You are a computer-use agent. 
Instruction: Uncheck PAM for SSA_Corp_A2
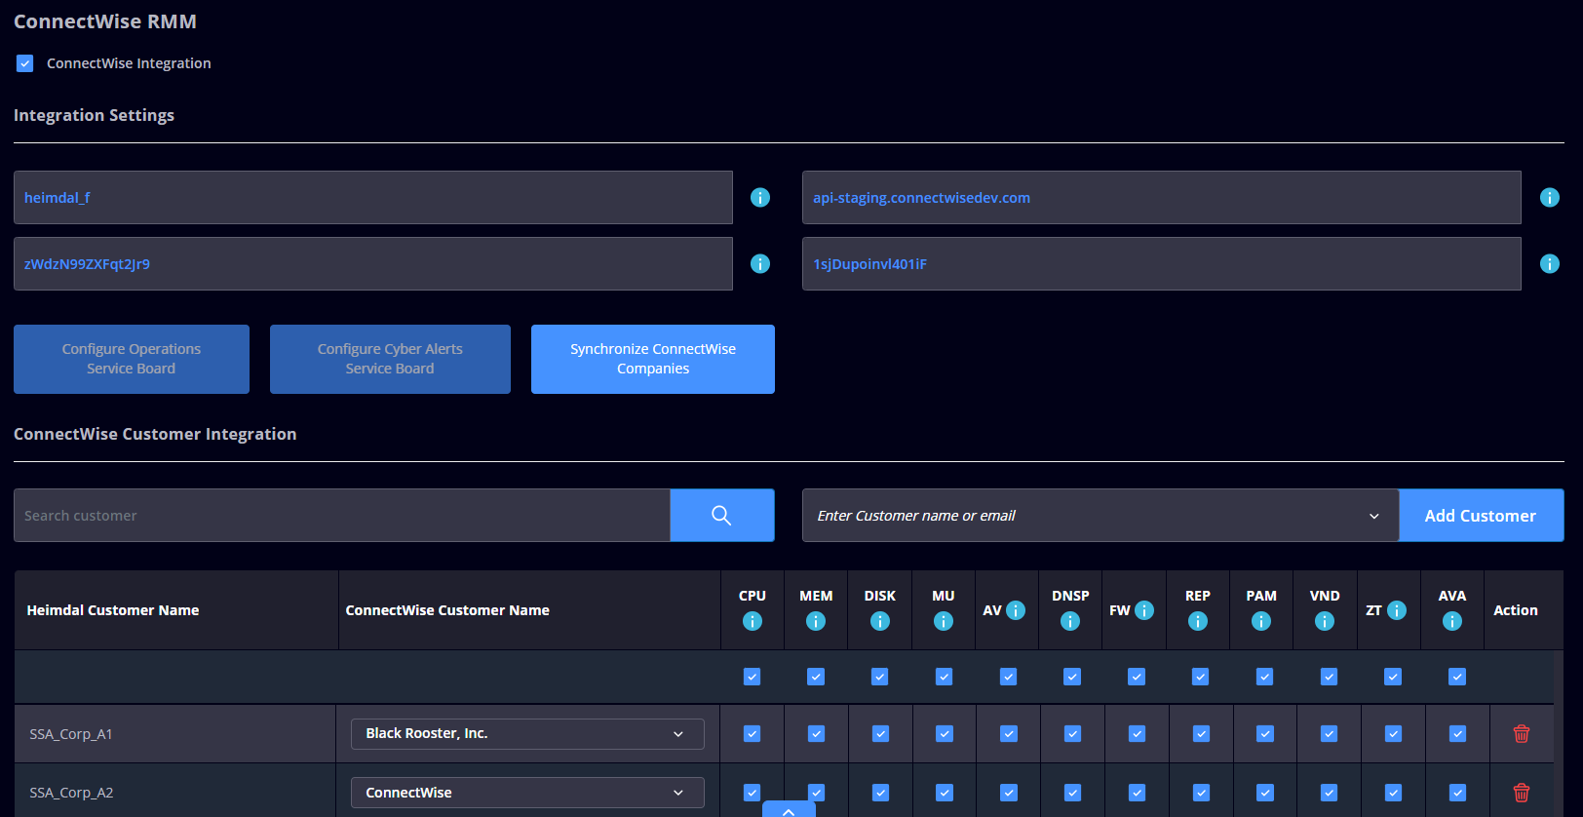click(x=1265, y=793)
